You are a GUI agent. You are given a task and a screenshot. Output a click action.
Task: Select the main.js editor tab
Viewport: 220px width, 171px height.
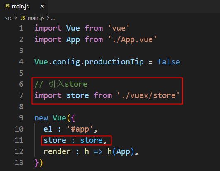[24, 7]
